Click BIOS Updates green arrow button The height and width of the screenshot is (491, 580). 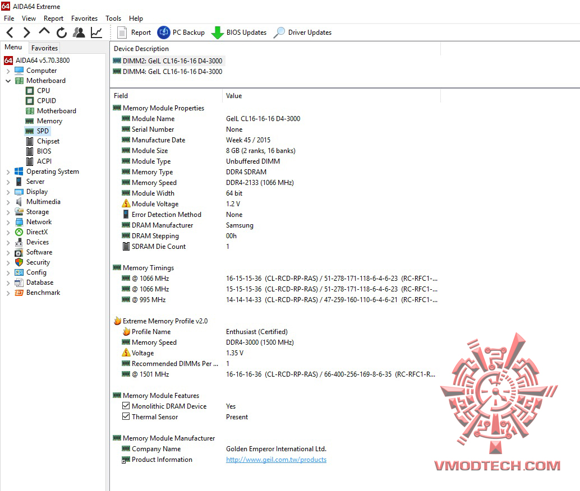(x=238, y=33)
